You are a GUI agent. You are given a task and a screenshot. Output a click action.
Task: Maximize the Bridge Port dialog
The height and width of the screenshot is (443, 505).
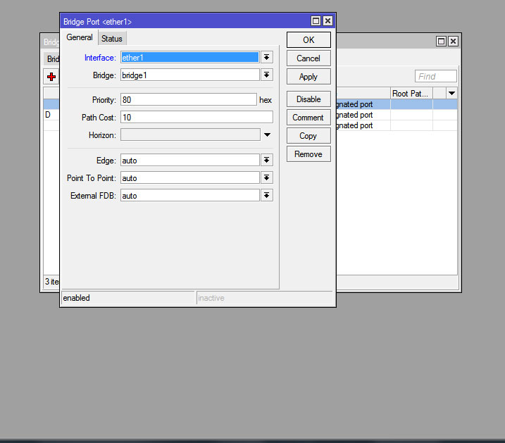316,22
